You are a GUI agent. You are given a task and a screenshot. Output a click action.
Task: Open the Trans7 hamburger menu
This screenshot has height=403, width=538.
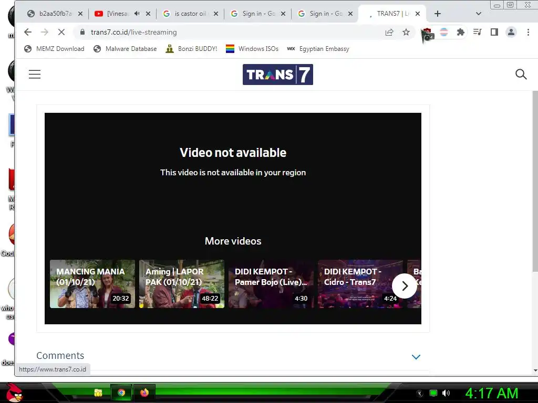click(35, 75)
